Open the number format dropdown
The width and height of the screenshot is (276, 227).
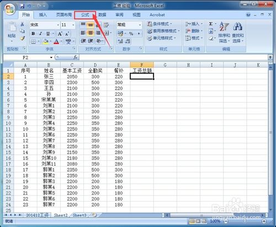click(x=140, y=25)
